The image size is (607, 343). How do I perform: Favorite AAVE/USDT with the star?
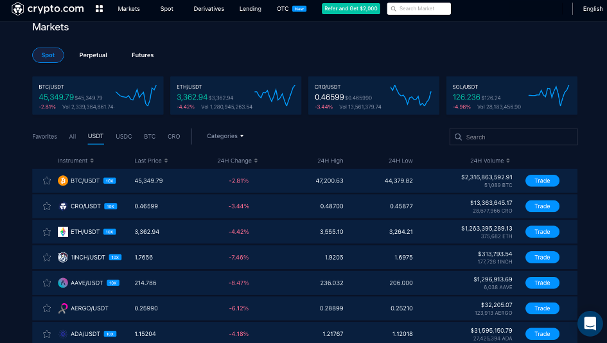tap(47, 283)
